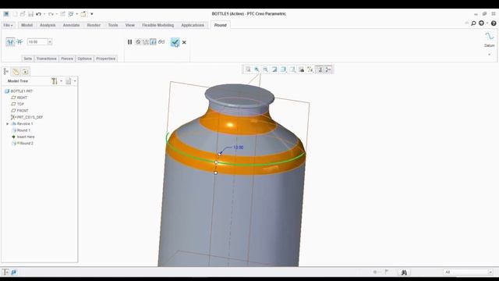Switch to the Render ribbon tab
The image size is (499, 281).
94,25
